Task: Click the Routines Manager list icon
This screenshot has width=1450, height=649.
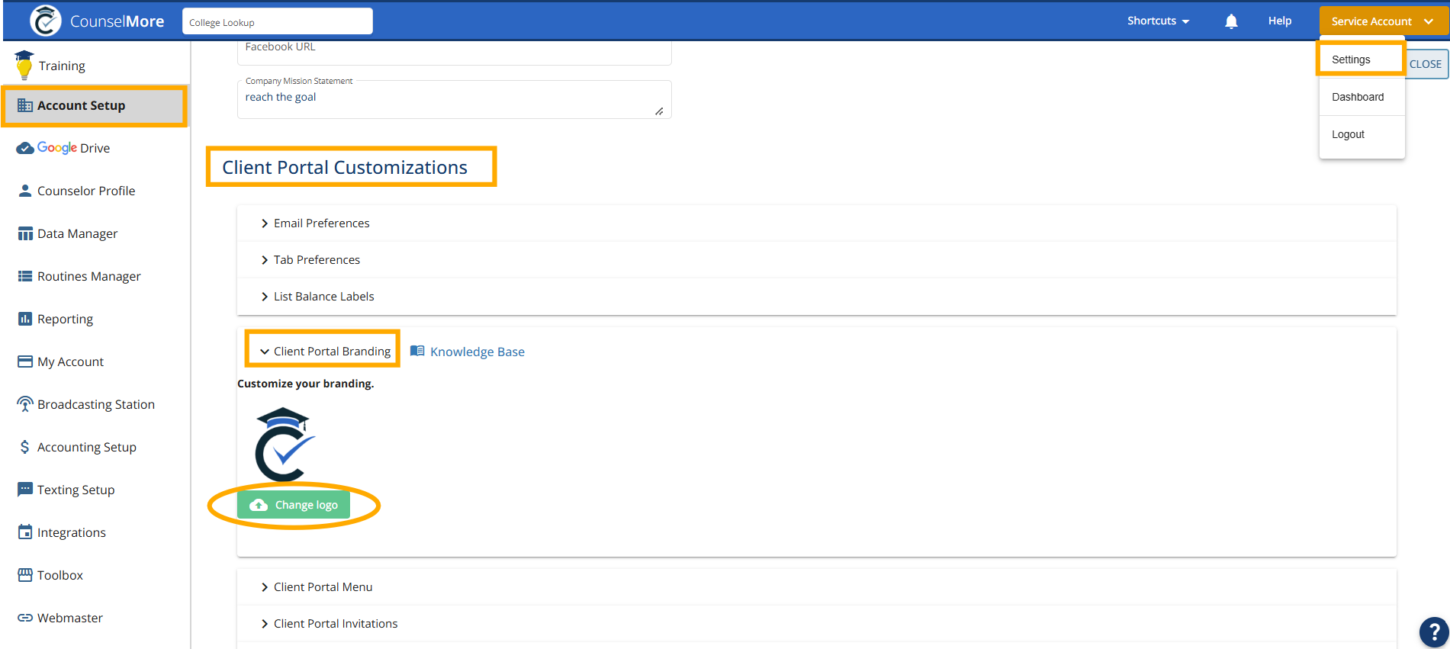Action: [x=25, y=276]
